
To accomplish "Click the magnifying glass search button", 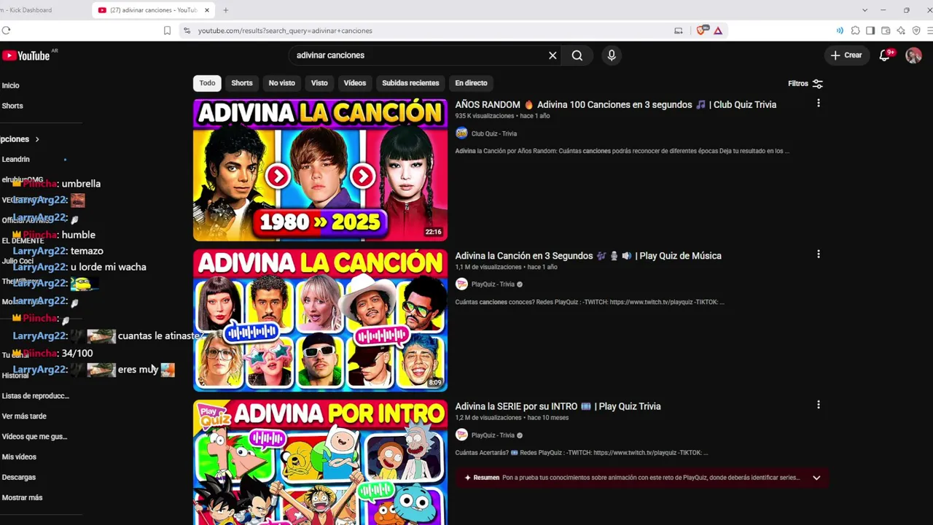I will tap(577, 55).
